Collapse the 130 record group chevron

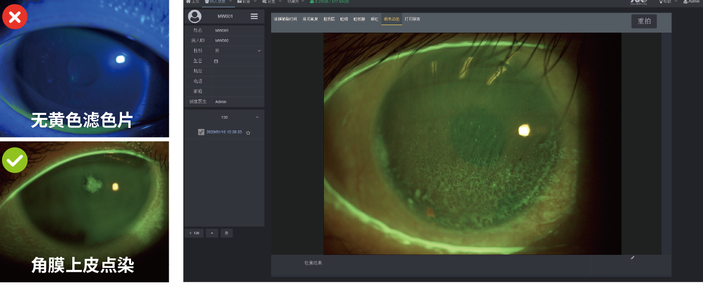(x=257, y=117)
